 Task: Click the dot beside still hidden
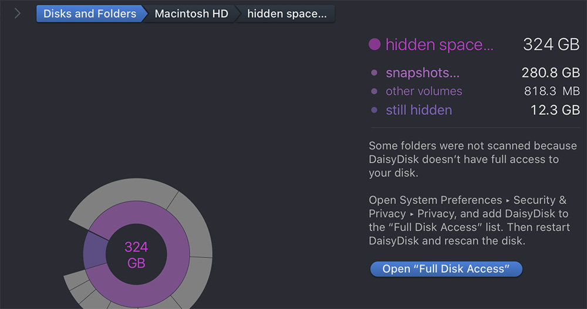[x=375, y=110]
